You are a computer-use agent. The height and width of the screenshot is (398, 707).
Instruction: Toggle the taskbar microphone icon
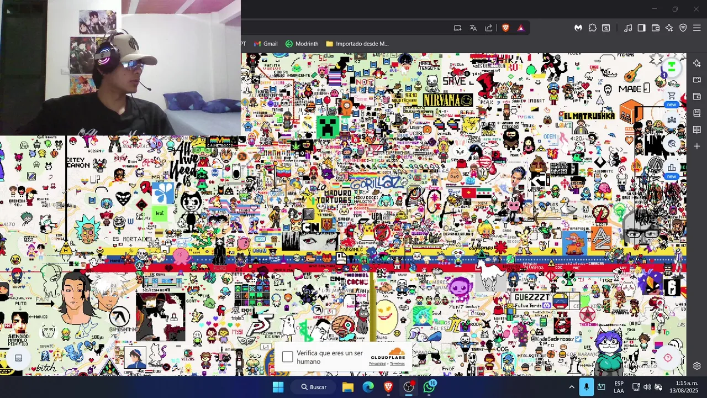(587, 387)
